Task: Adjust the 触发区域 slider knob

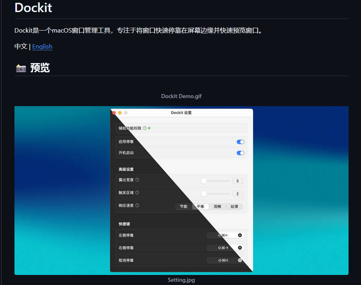Action: click(204, 194)
